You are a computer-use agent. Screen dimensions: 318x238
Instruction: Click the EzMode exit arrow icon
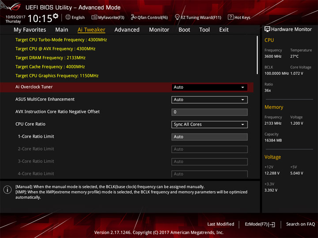[x=273, y=224]
